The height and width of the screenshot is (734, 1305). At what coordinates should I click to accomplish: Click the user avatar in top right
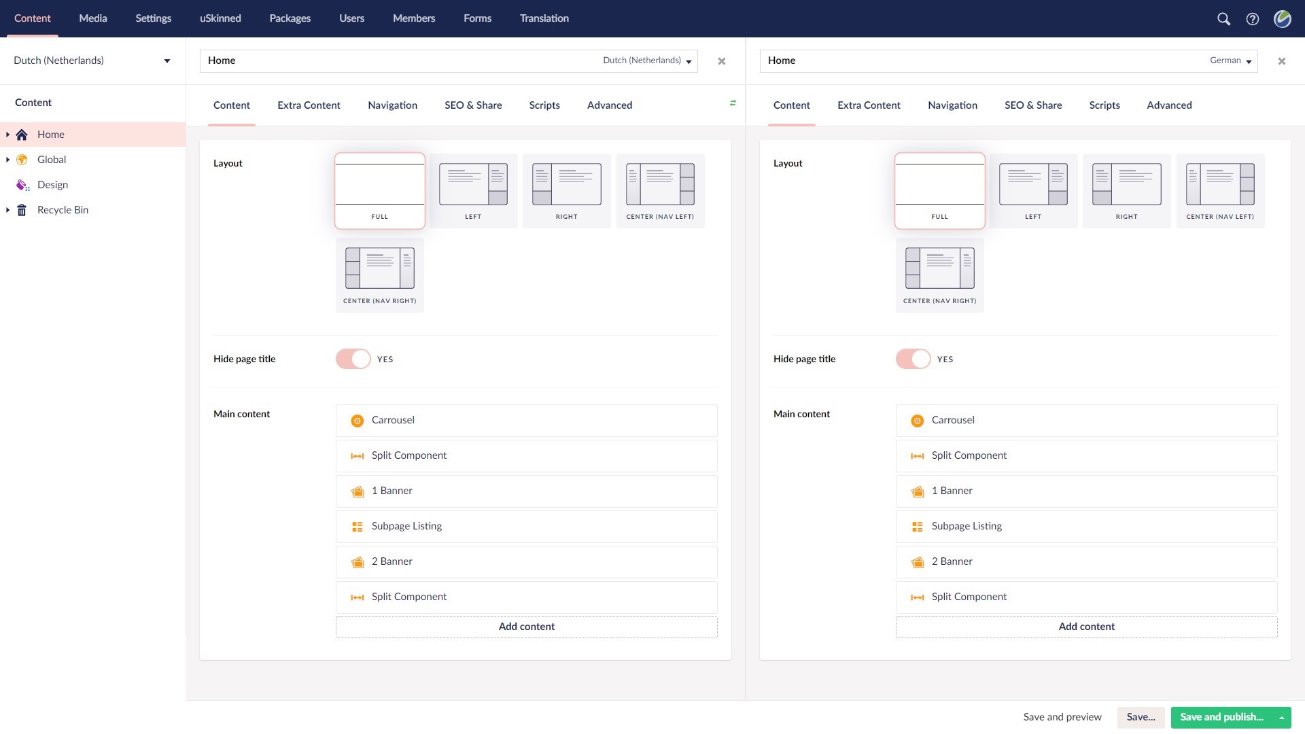[x=1283, y=18]
